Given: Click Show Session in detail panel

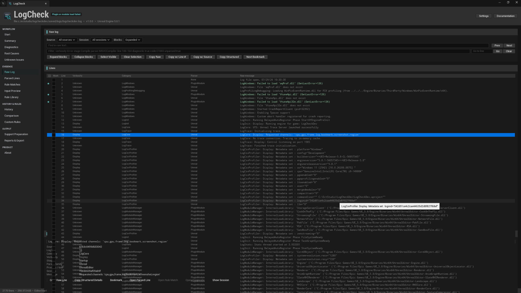Looking at the screenshot, I should pos(221,280).
